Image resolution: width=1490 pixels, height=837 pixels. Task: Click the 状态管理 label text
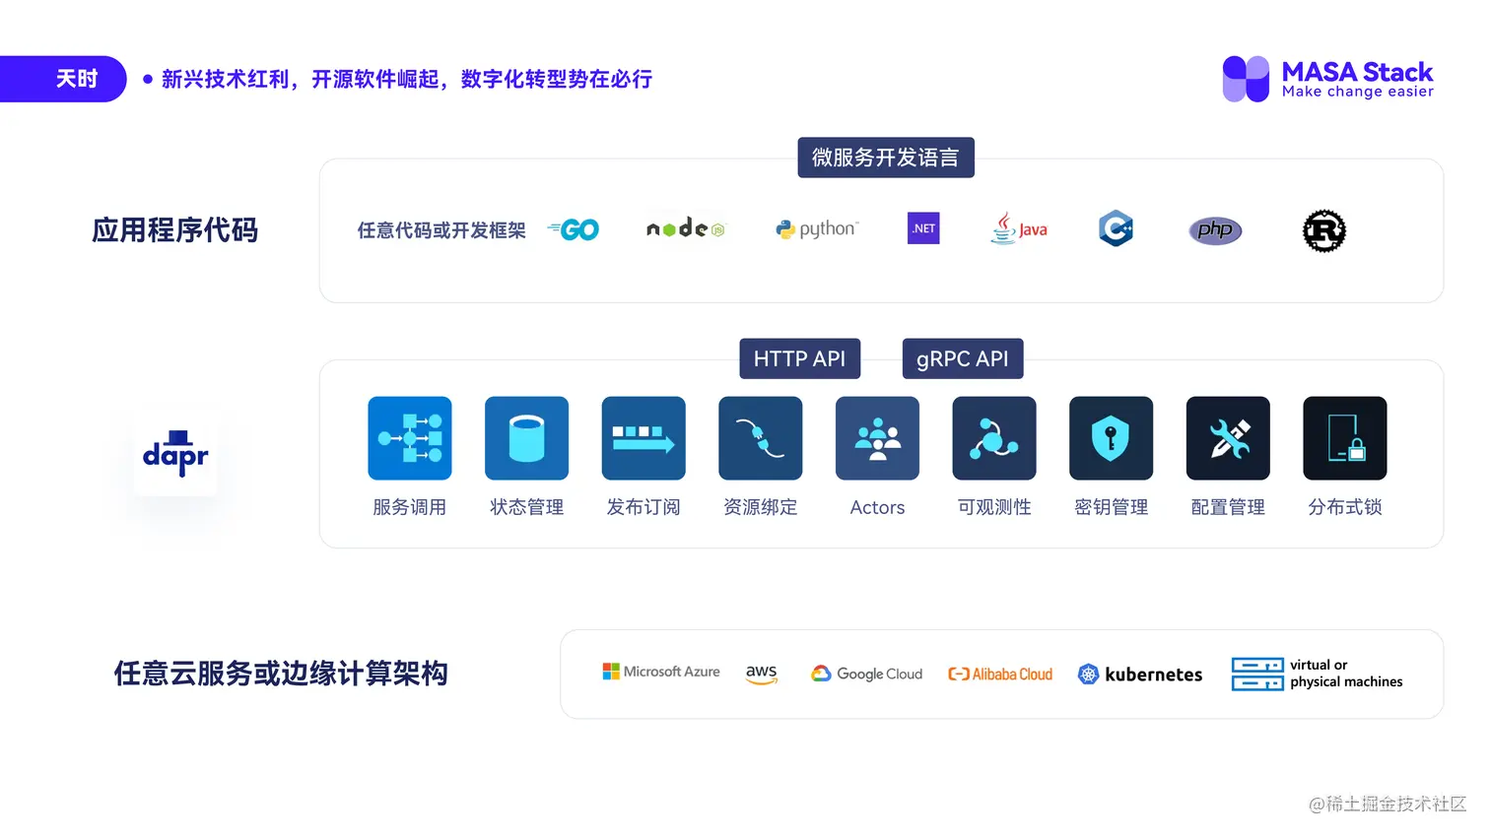(526, 507)
